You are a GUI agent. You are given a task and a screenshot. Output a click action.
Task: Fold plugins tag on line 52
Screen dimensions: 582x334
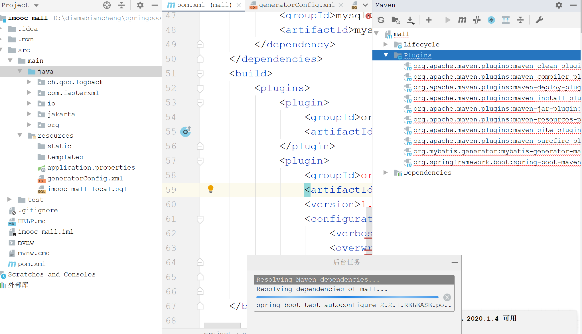(x=200, y=88)
